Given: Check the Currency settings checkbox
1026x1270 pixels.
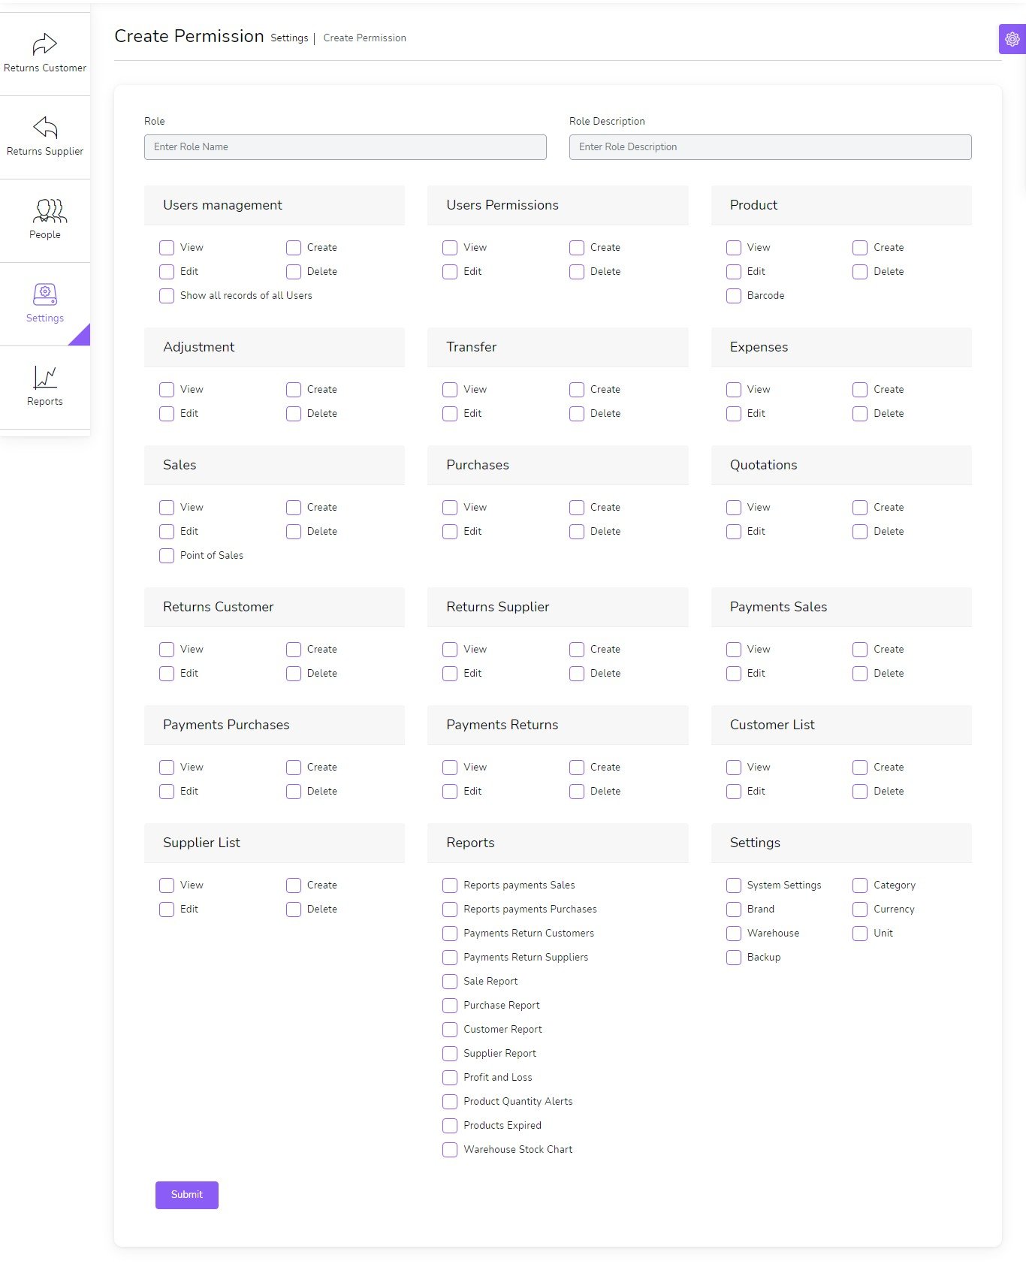Looking at the screenshot, I should [860, 910].
